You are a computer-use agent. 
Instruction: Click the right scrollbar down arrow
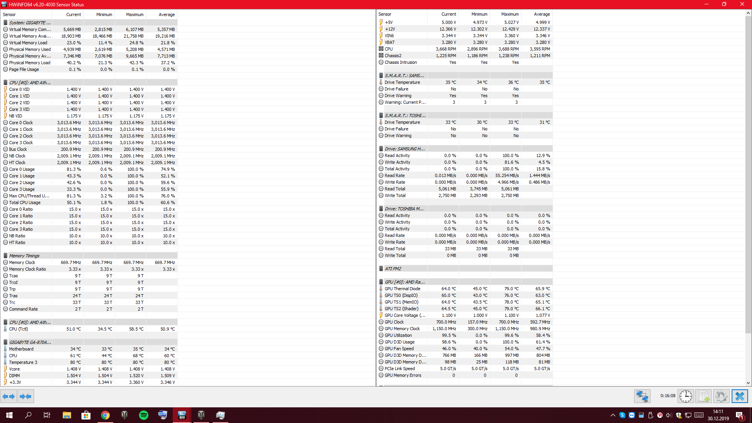(x=748, y=383)
